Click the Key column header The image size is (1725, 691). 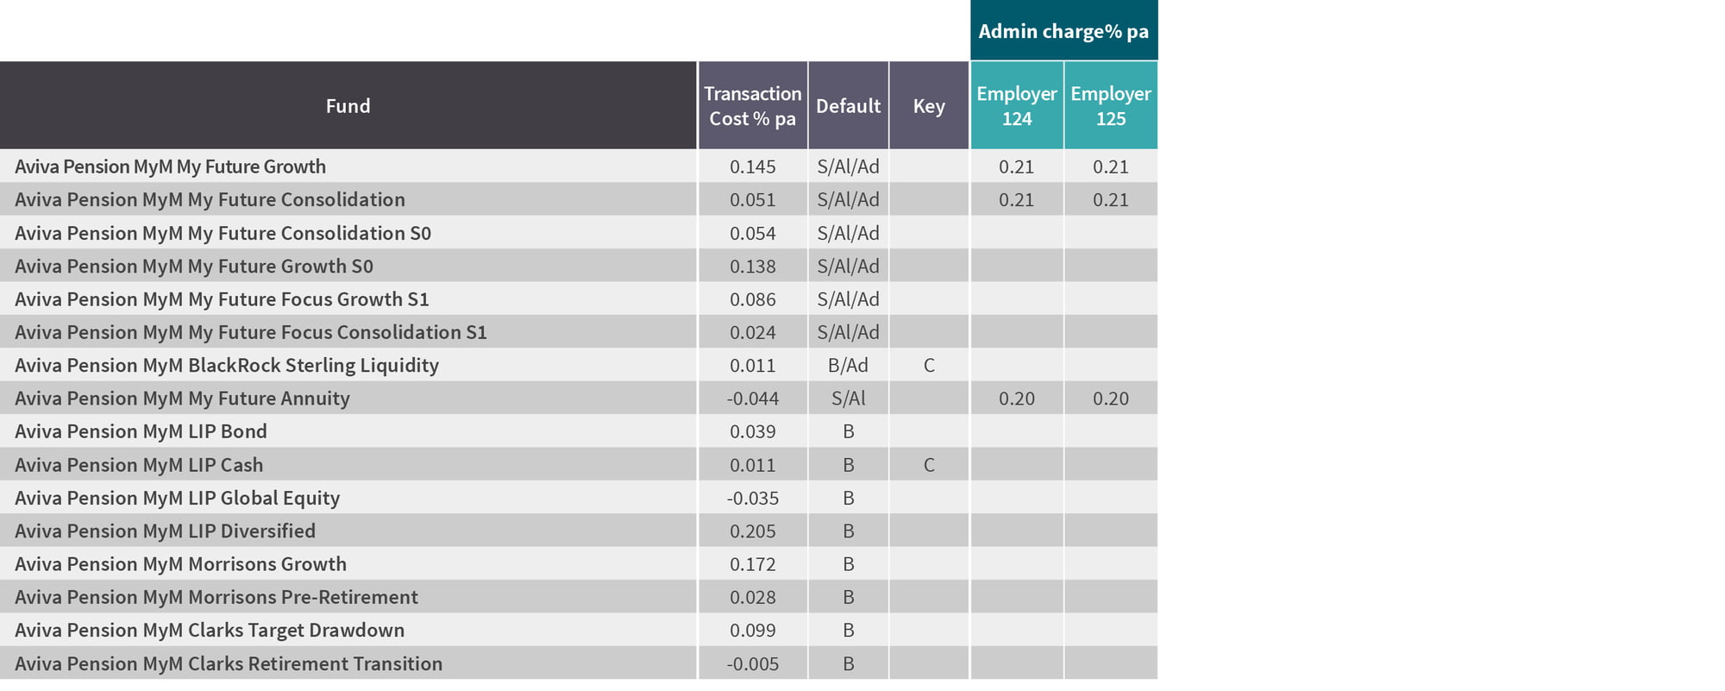tap(929, 105)
